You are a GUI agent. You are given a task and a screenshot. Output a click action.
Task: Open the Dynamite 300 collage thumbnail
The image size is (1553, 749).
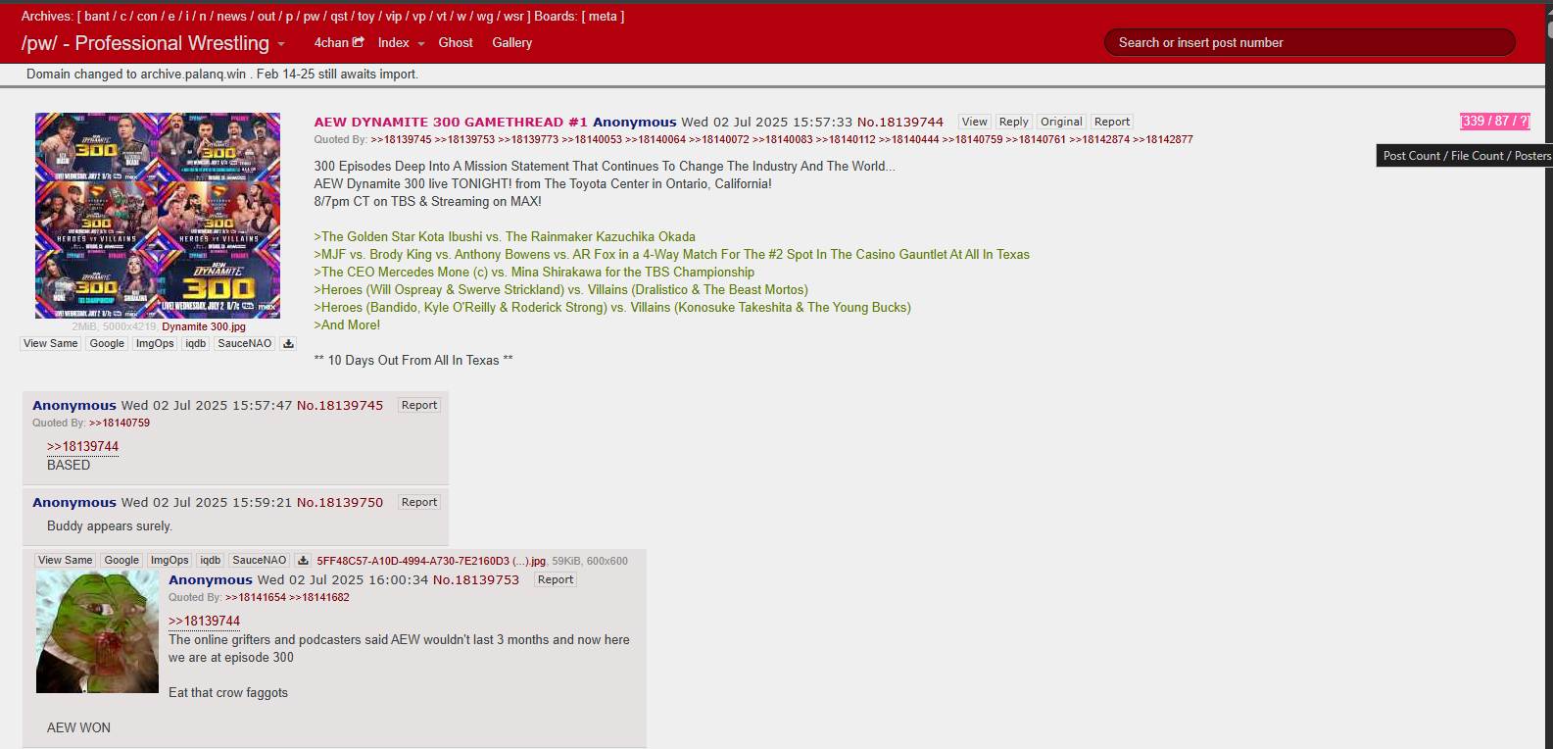tap(158, 216)
